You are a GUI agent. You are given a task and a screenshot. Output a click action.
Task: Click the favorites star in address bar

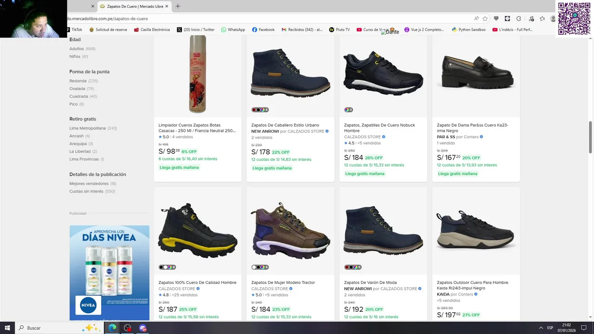[x=485, y=19]
